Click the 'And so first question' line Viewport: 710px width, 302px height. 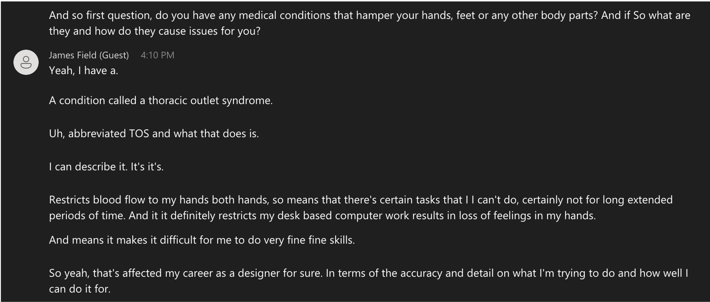tap(370, 16)
